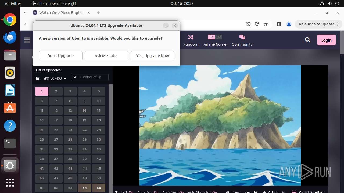Click the episode list scrollbar
Image resolution: width=344 pixels, height=193 pixels.
[110, 138]
